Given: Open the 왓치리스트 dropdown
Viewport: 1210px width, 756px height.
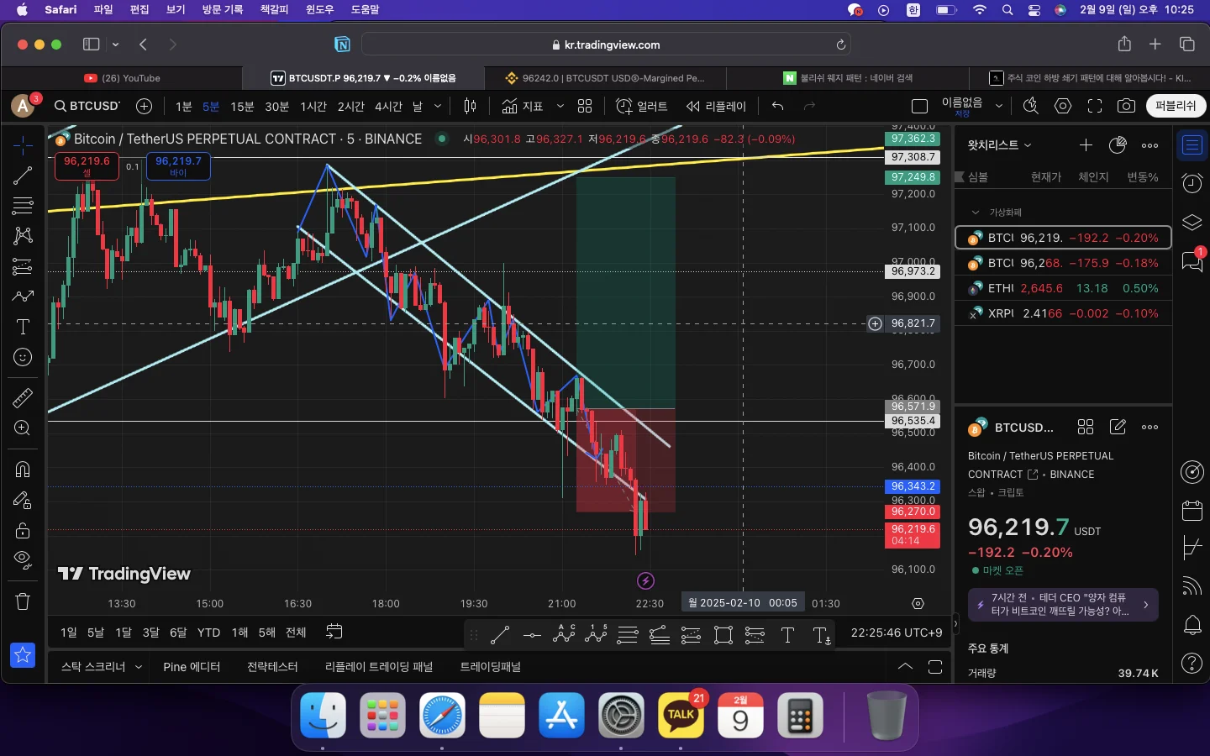Looking at the screenshot, I should (x=999, y=145).
